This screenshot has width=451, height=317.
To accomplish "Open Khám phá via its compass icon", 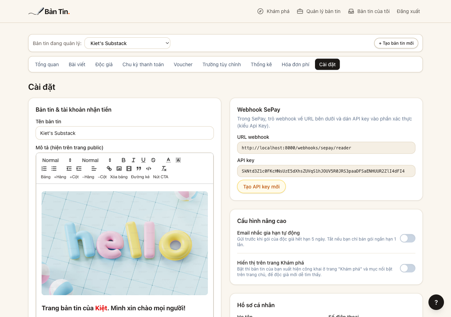I will pyautogui.click(x=260, y=11).
